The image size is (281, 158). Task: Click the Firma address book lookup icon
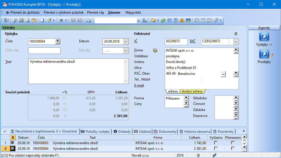155,50
